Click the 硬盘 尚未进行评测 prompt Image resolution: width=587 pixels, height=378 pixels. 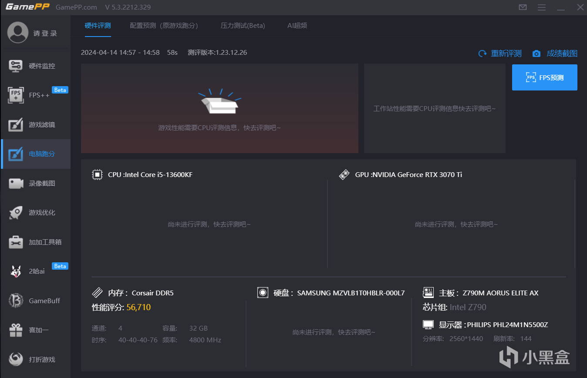click(x=334, y=332)
